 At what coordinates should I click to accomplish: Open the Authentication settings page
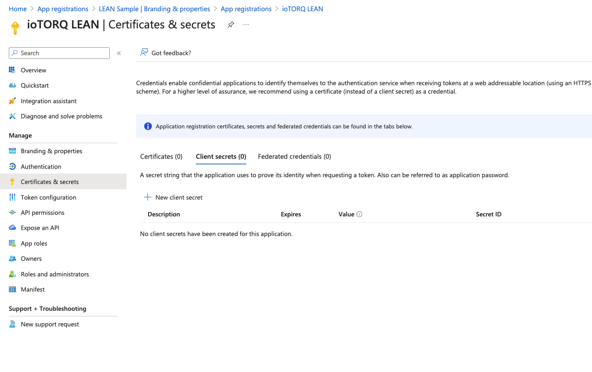click(41, 167)
